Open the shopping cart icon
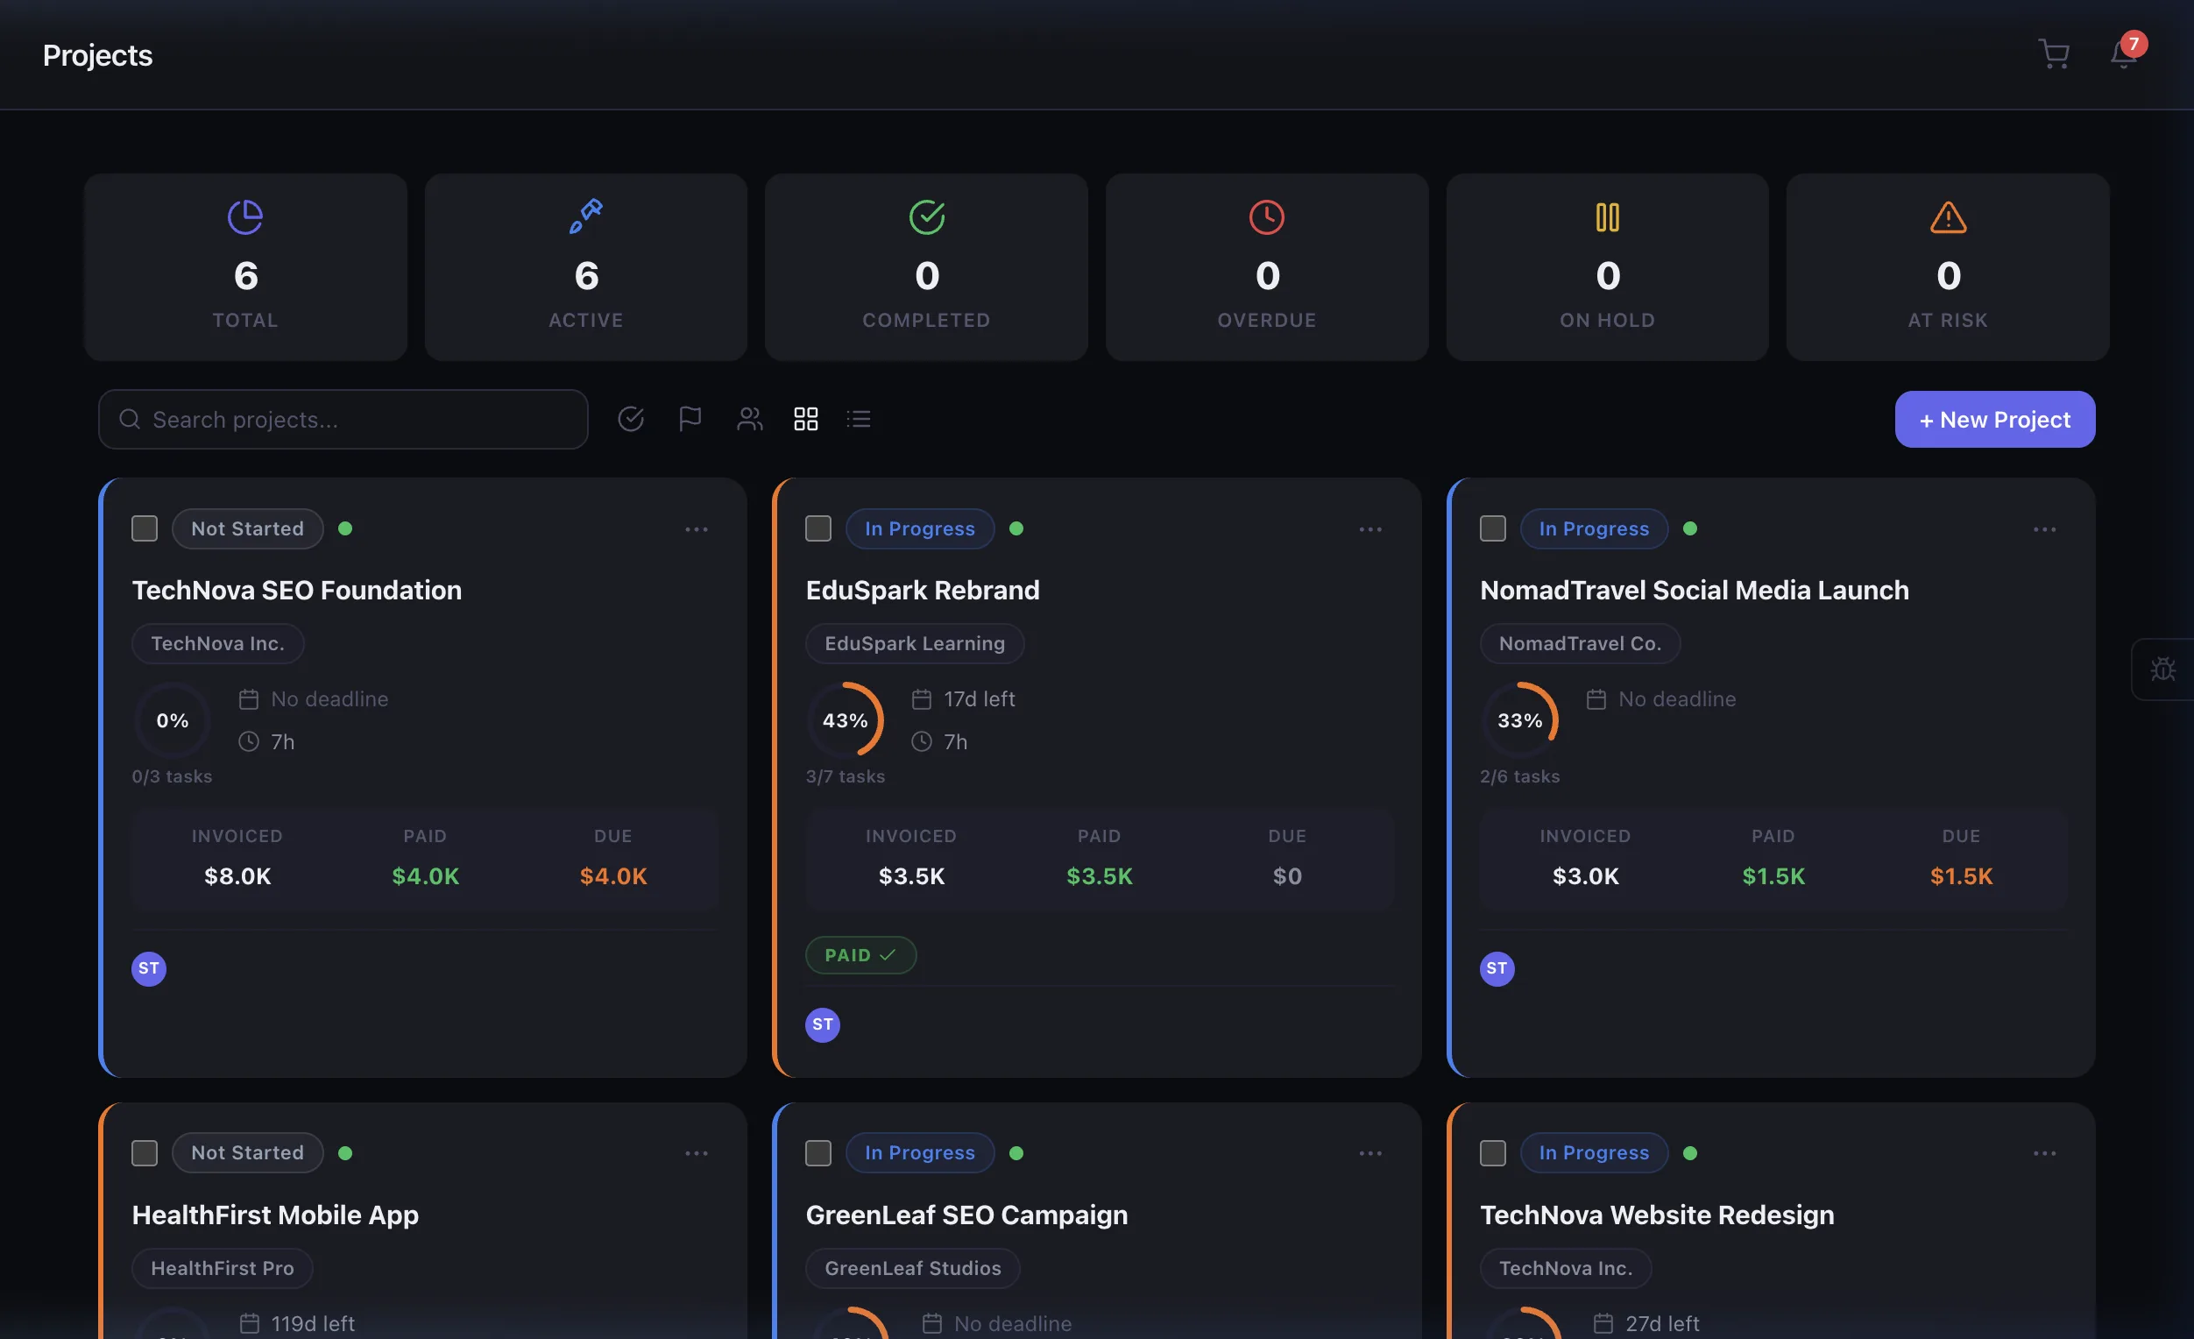This screenshot has height=1339, width=2194. 2053,53
